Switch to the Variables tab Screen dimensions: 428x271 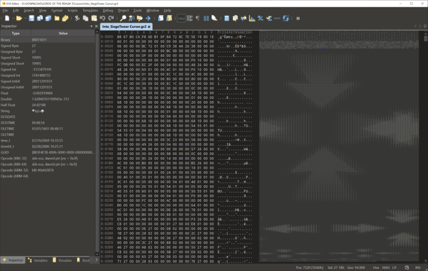point(38,260)
